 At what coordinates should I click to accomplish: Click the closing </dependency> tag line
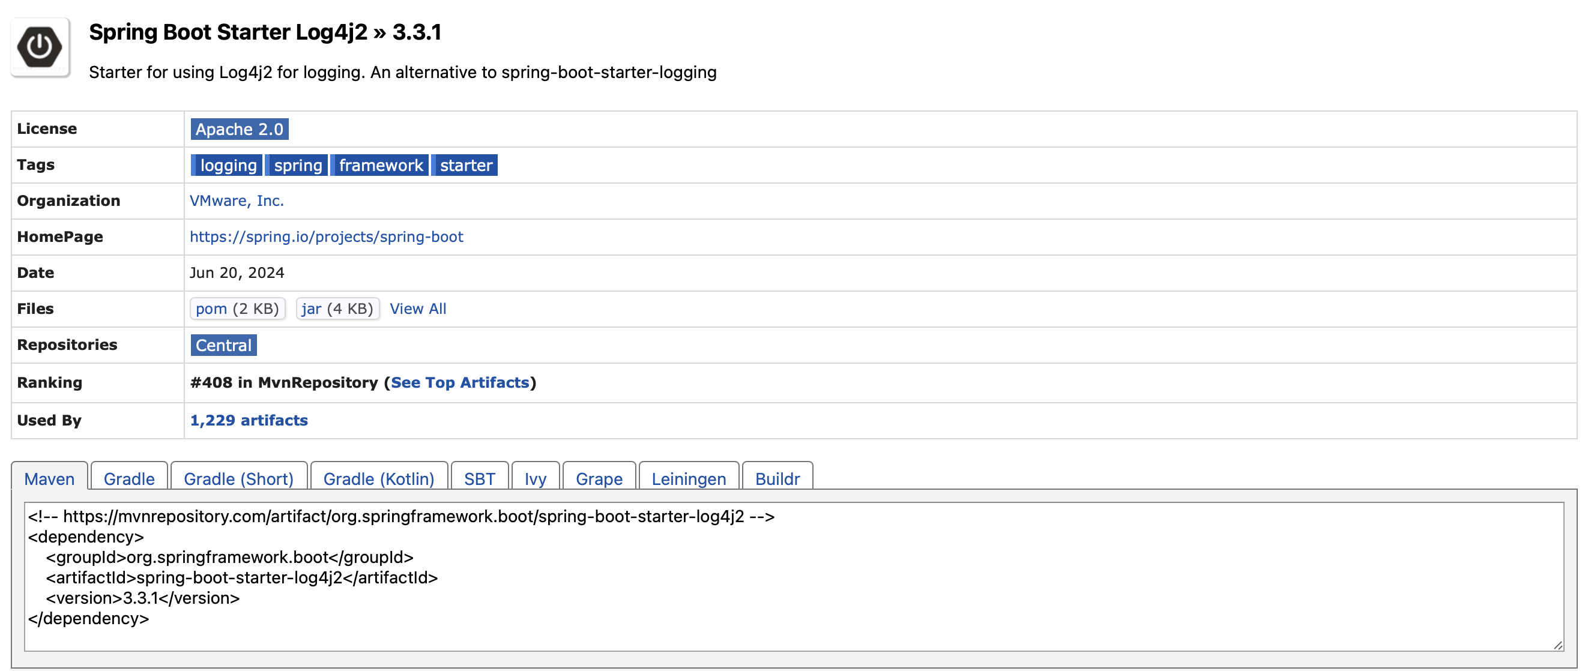[x=89, y=618]
